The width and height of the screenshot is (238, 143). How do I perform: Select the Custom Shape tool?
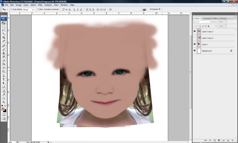coord(4,87)
